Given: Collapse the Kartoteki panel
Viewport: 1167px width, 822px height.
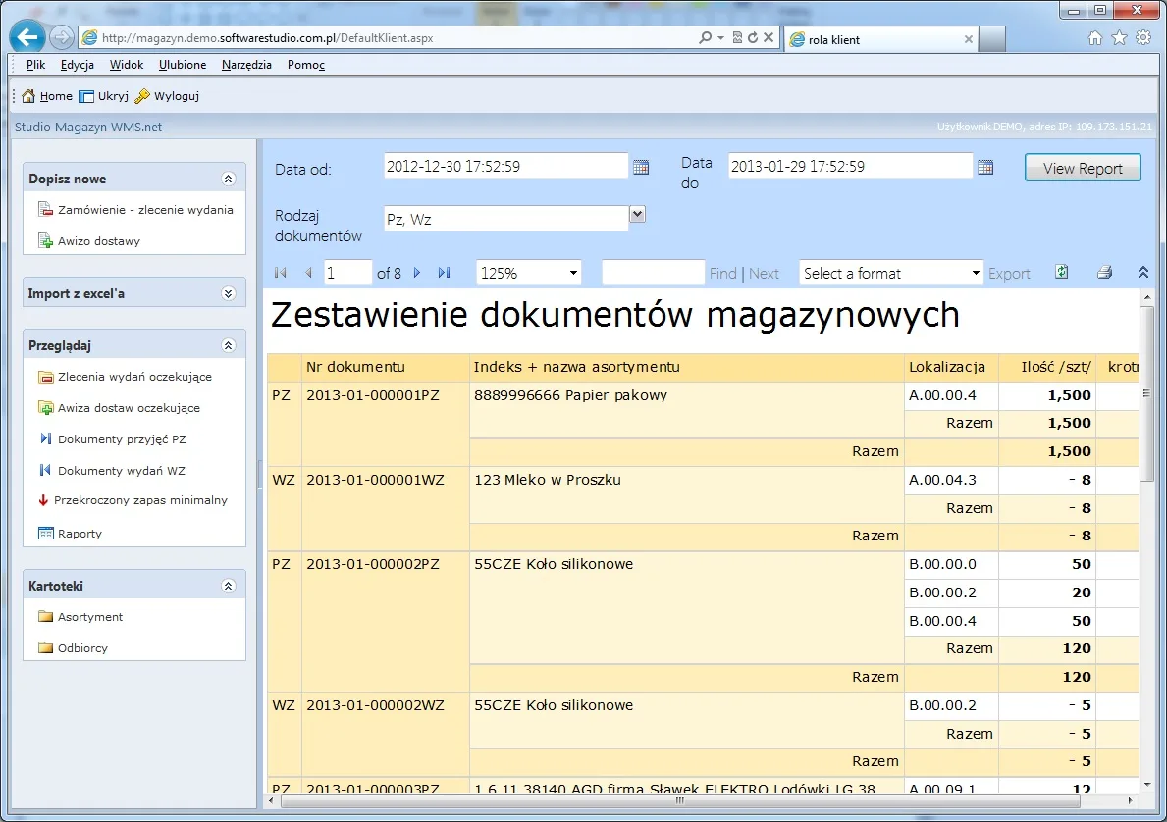Looking at the screenshot, I should coord(229,587).
